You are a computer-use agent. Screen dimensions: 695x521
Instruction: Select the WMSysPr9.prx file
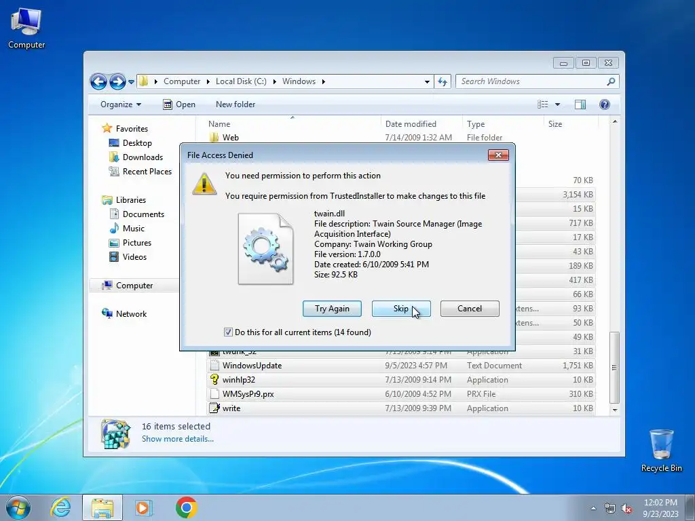tap(401, 394)
